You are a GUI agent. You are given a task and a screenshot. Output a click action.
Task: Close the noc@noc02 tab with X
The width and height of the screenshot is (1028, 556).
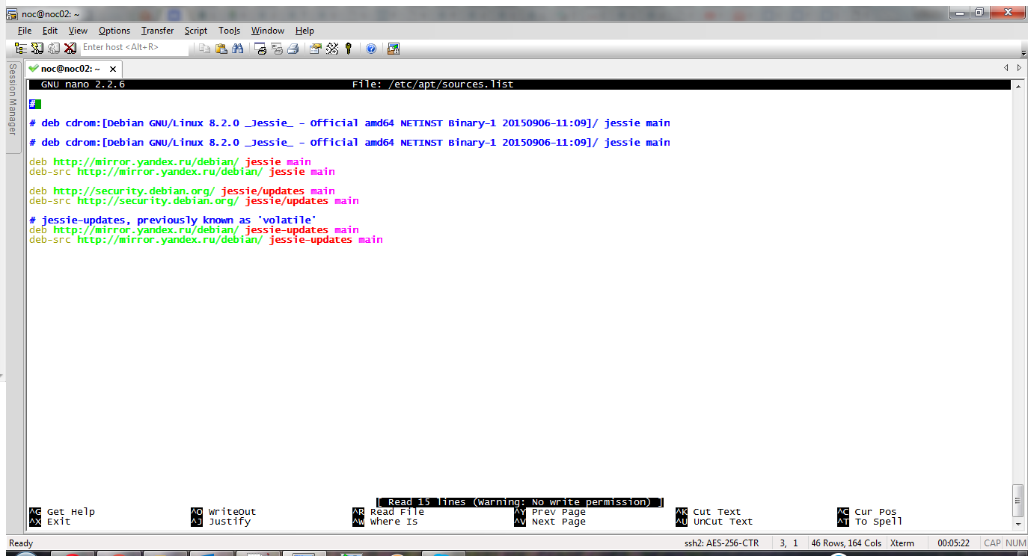pos(113,69)
